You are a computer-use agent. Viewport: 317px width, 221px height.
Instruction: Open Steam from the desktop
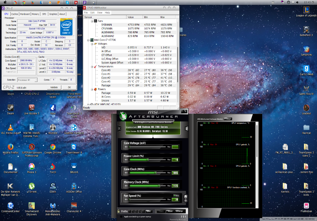(x=10, y=110)
